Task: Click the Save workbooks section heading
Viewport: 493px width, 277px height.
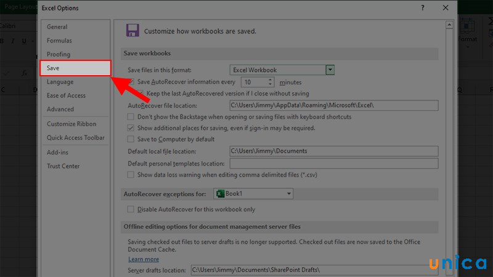Action: [x=147, y=54]
